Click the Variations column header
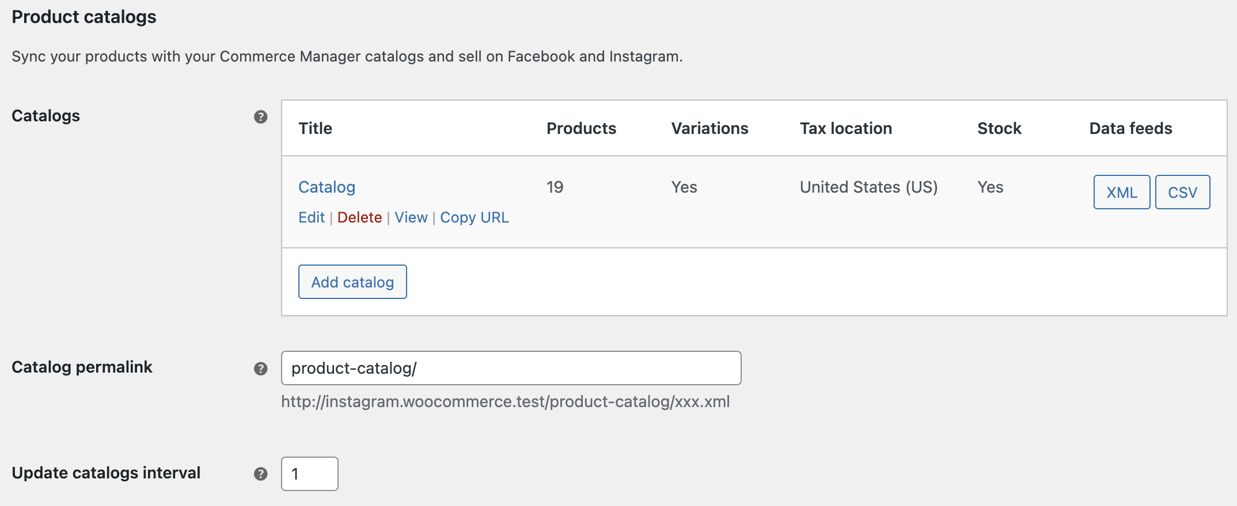The height and width of the screenshot is (506, 1237). click(709, 128)
